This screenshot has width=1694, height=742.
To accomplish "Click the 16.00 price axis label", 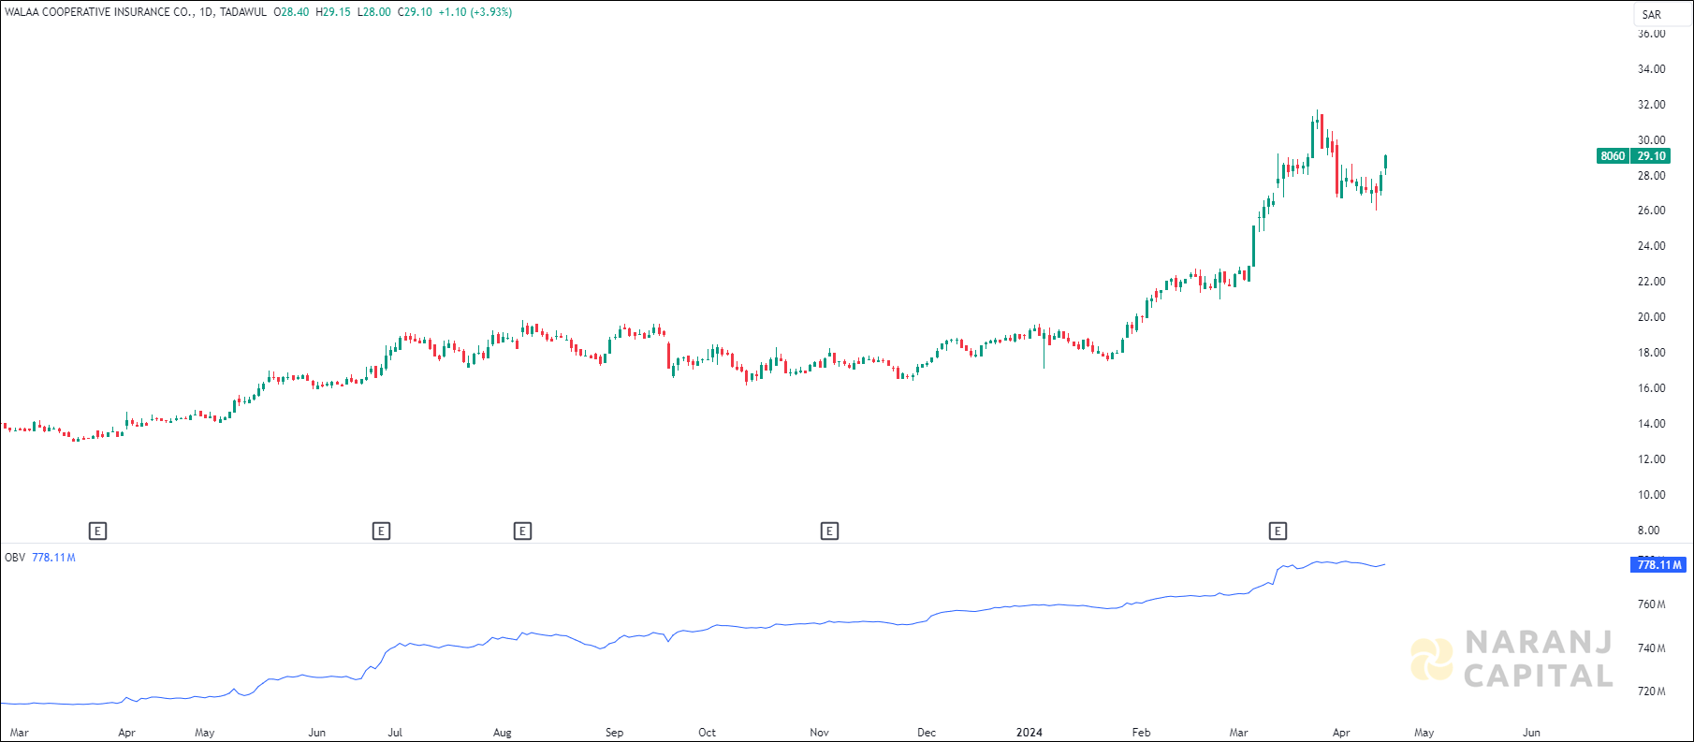I will pyautogui.click(x=1651, y=388).
